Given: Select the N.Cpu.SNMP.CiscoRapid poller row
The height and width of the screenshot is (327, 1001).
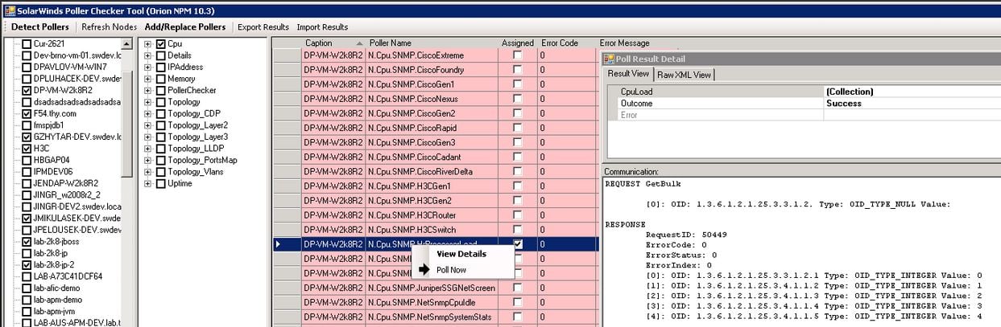Looking at the screenshot, I should point(436,128).
